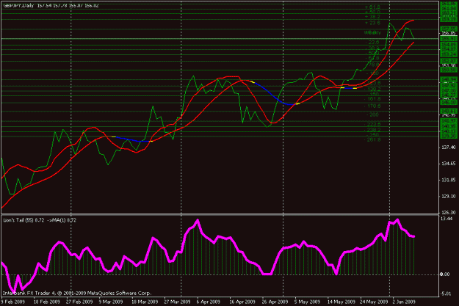Viewport: 459px width, 306px height.
Task: Click the GBPJPY,Daily chart title text
Action: (x=18, y=6)
